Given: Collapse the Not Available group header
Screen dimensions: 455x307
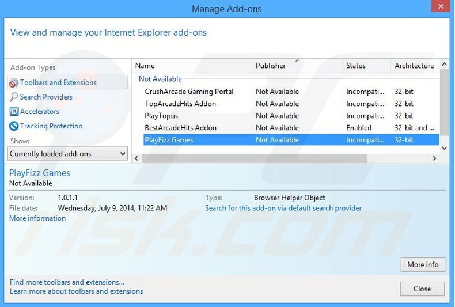Looking at the screenshot, I should coord(160,79).
